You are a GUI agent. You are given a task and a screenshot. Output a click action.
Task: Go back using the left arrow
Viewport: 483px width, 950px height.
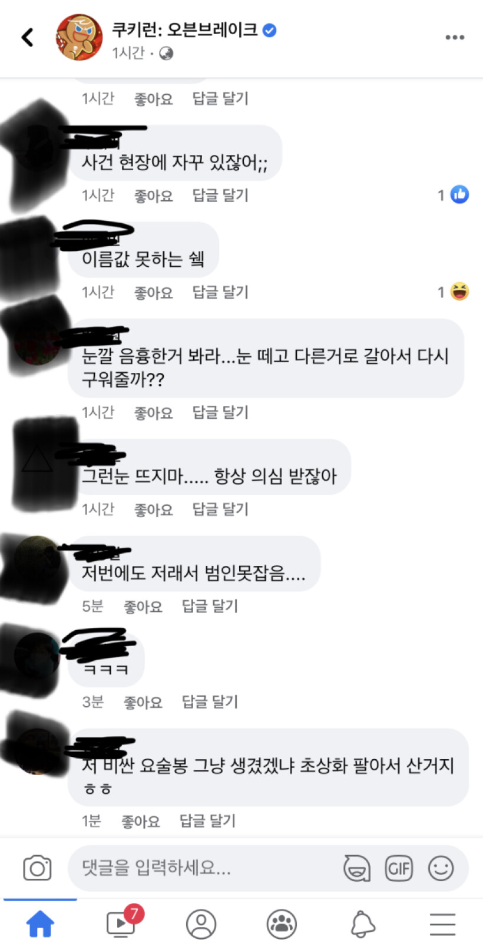pyautogui.click(x=27, y=38)
